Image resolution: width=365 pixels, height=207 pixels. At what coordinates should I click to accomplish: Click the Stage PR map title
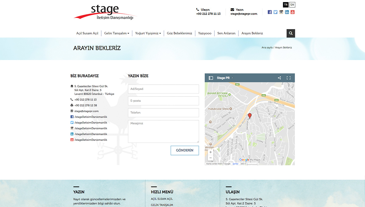click(223, 78)
